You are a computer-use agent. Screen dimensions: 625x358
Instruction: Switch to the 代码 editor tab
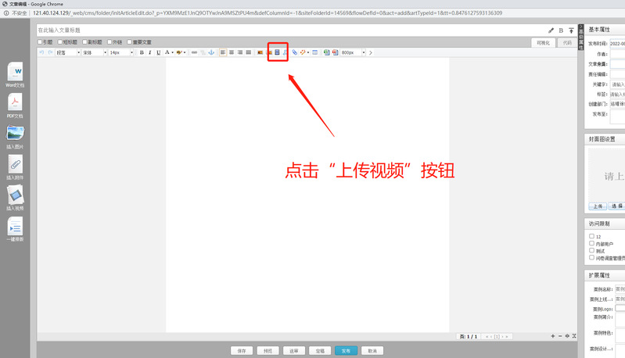click(x=567, y=43)
